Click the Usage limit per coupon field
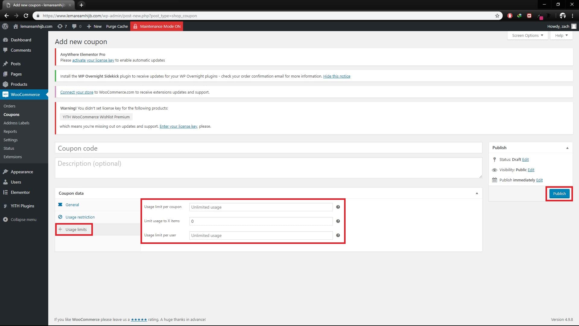This screenshot has width=579, height=326. click(261, 207)
